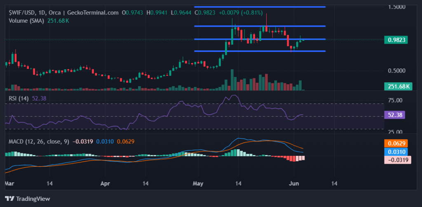Click the TradingView text link

33,199
